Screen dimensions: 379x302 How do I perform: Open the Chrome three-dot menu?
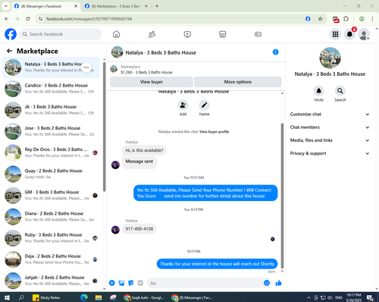(x=372, y=19)
